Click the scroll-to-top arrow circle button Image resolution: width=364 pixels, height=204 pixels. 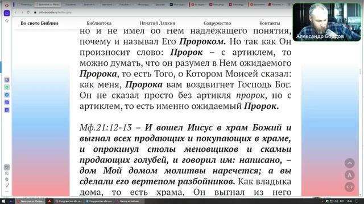[x=350, y=163]
